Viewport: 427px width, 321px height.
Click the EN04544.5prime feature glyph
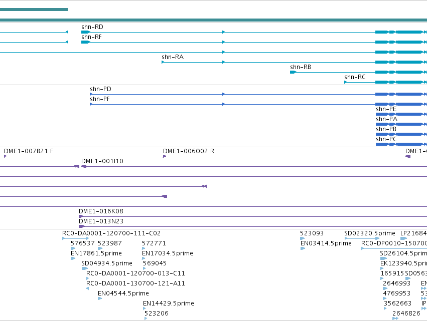[100, 298]
